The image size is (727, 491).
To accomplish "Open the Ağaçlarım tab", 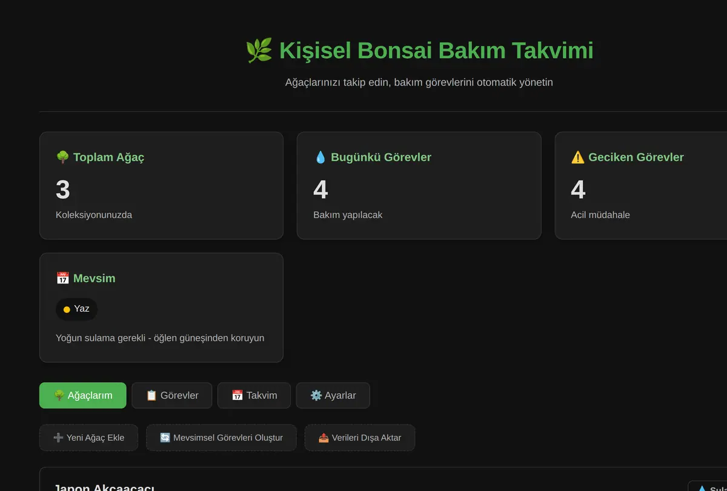I will click(x=83, y=395).
